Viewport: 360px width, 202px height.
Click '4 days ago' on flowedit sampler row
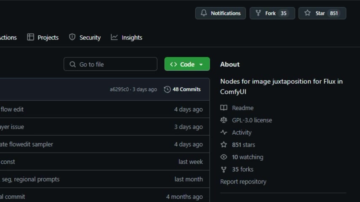tap(188, 144)
